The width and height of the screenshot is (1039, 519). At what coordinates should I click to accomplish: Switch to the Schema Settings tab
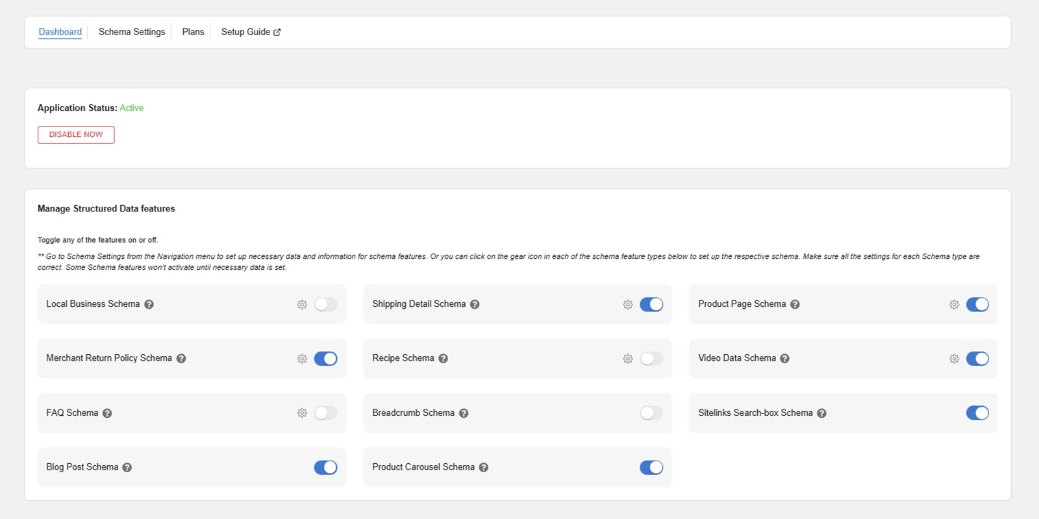pos(132,32)
